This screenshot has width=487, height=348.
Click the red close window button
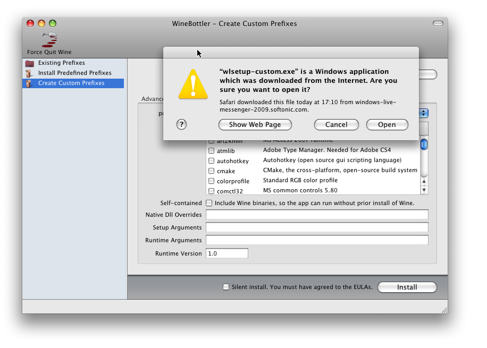point(30,23)
